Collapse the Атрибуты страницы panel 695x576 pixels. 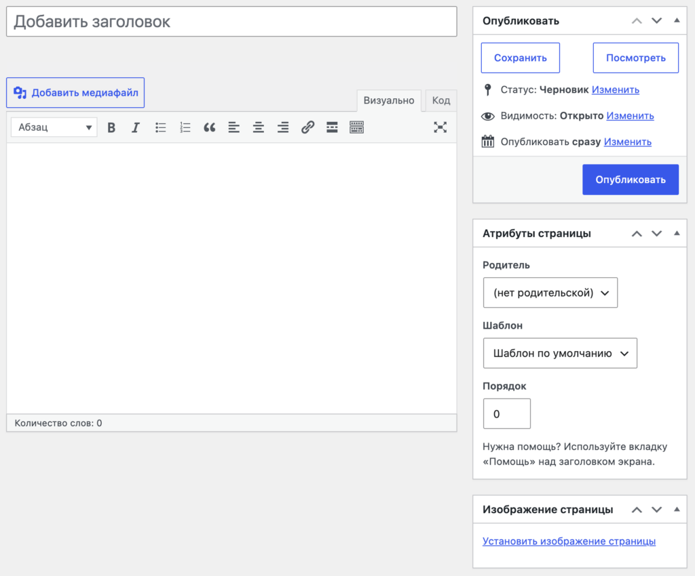(x=677, y=233)
